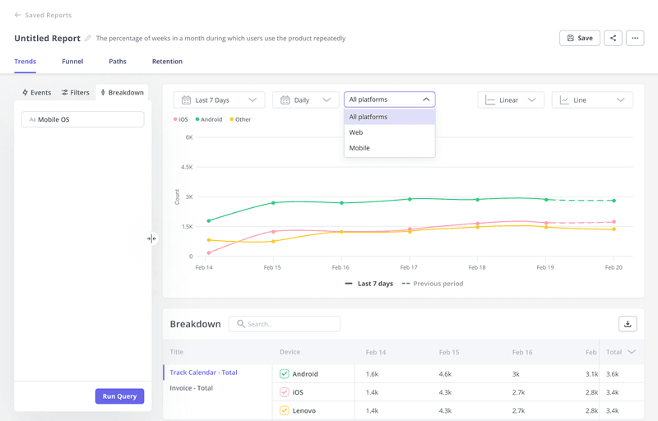
Task: Open the Filters panel tab
Action: (76, 93)
